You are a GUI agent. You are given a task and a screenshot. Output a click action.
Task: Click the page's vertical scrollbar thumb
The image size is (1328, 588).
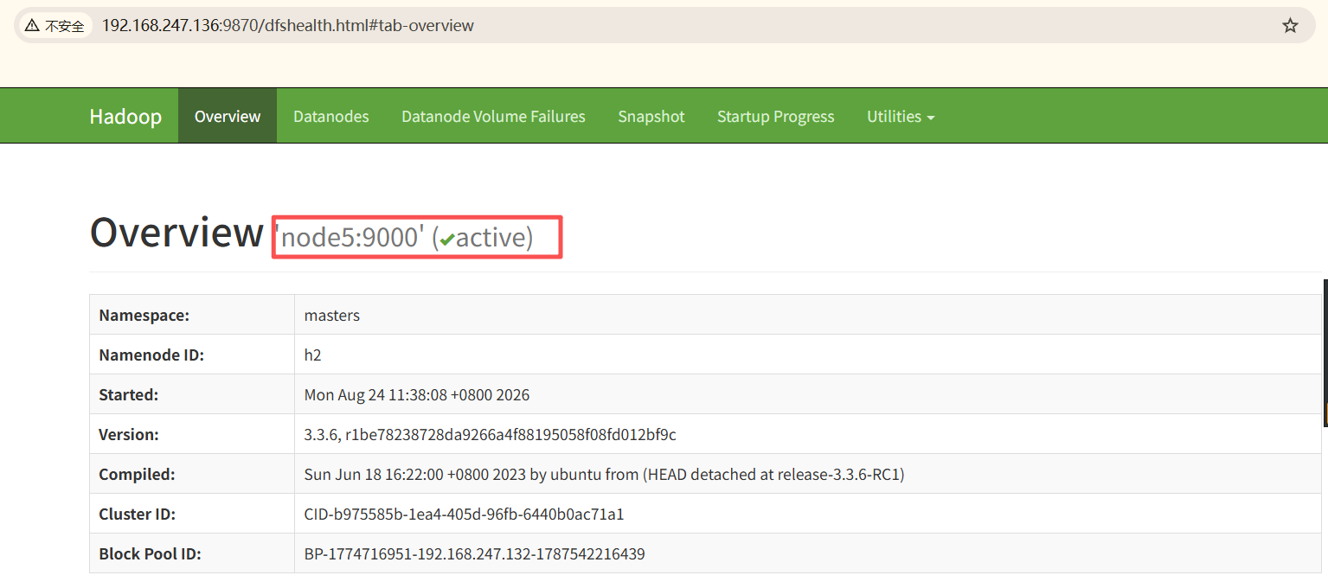pos(1325,352)
